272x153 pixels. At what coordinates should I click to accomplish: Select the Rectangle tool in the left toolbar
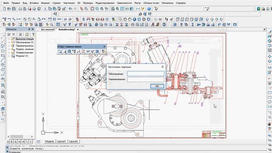coord(3,56)
